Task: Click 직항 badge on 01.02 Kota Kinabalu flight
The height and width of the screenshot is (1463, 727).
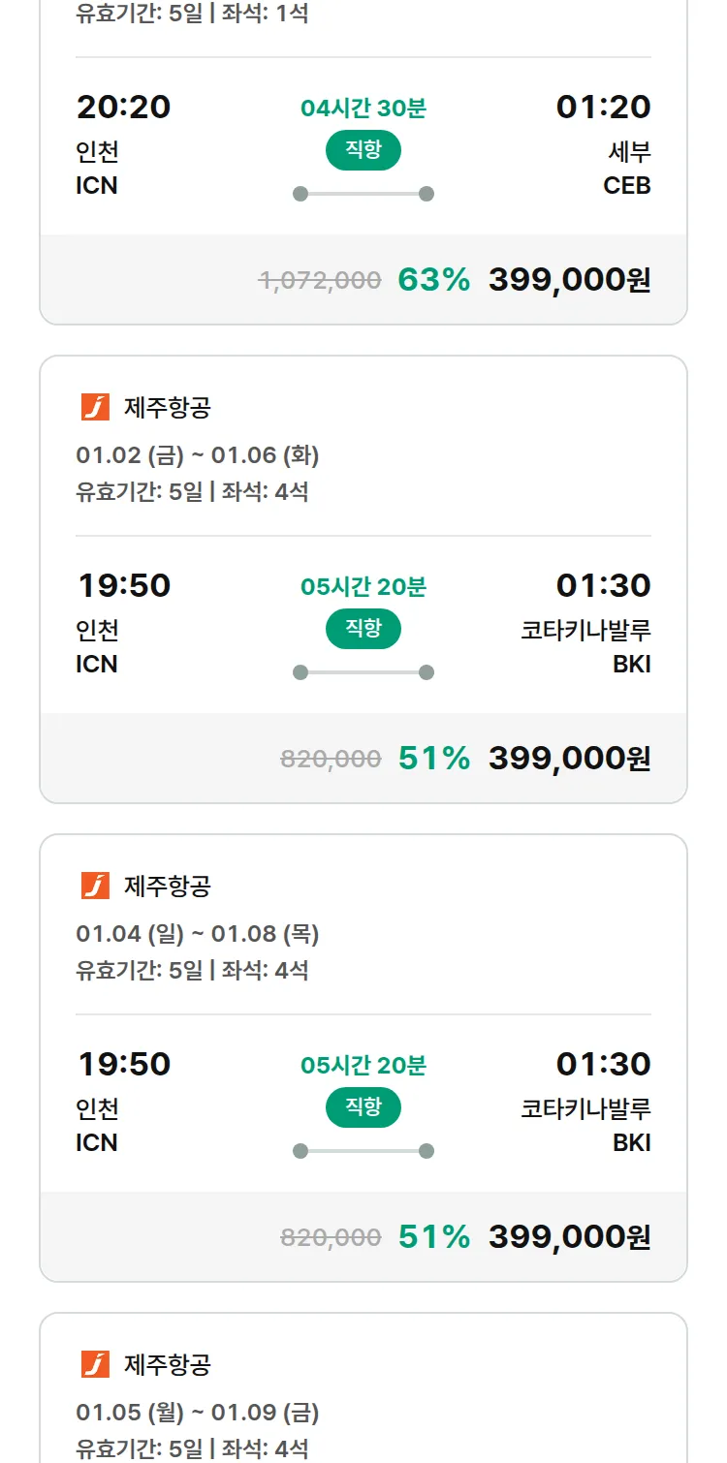Action: [363, 629]
